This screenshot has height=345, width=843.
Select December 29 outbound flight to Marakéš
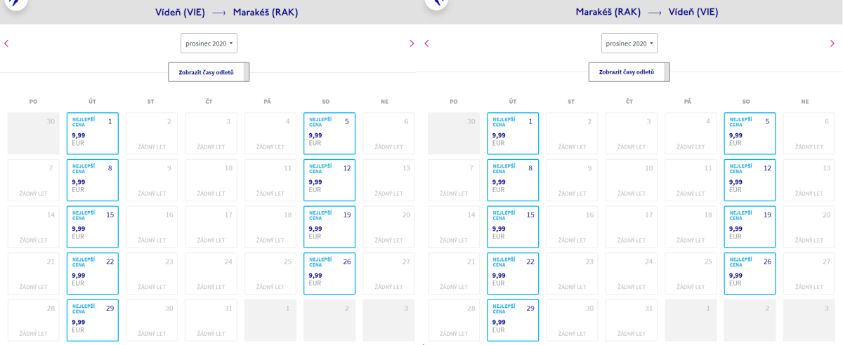click(93, 320)
